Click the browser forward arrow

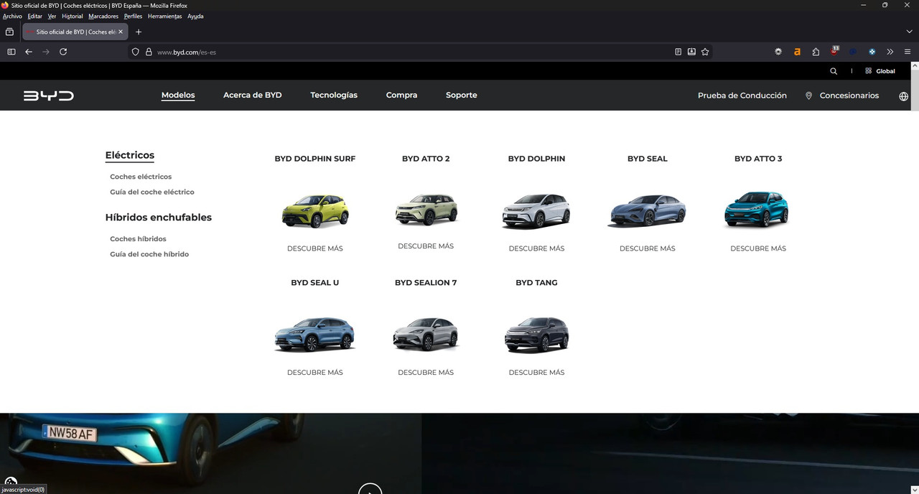pos(46,52)
